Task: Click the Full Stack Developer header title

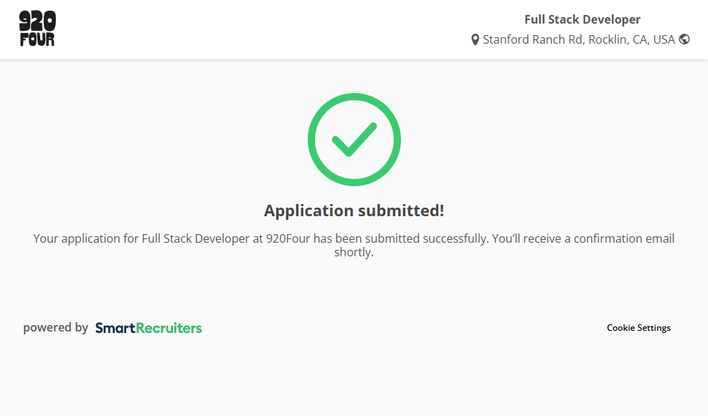Action: (582, 19)
